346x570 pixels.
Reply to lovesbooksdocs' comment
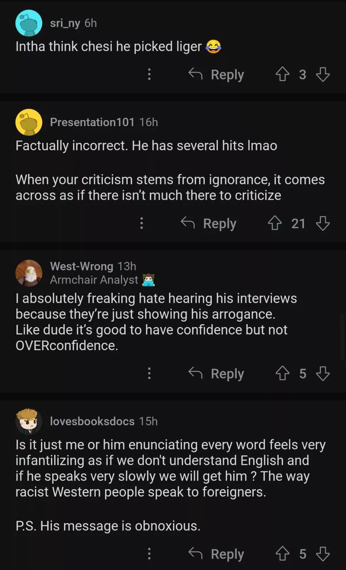(216, 554)
